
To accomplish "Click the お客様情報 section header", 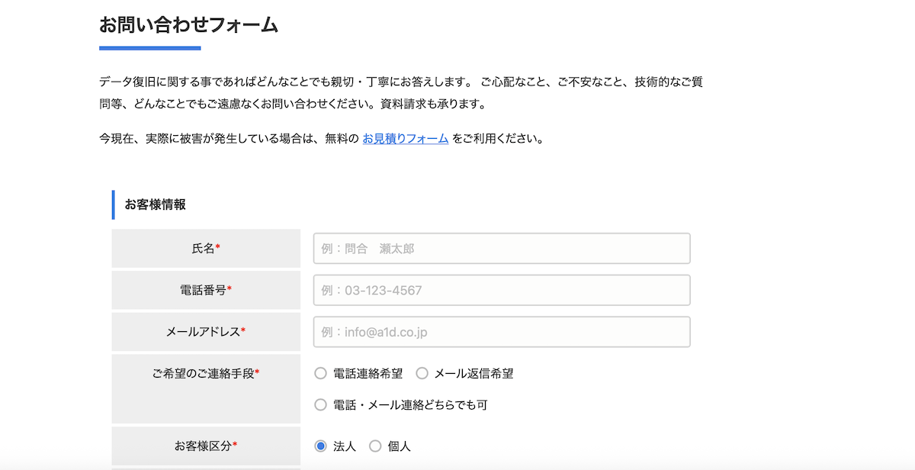I will tap(156, 204).
